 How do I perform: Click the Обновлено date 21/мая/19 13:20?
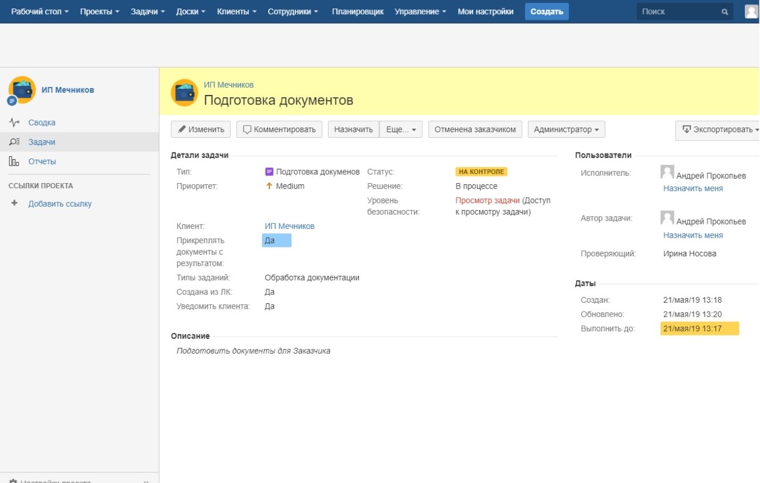(692, 314)
